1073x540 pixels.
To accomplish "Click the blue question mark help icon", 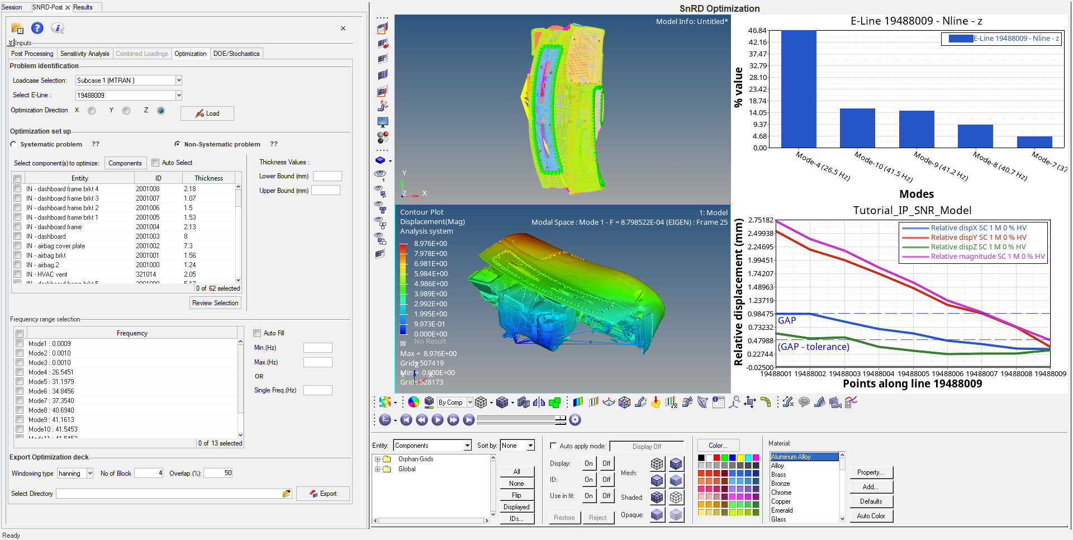I will (x=37, y=28).
